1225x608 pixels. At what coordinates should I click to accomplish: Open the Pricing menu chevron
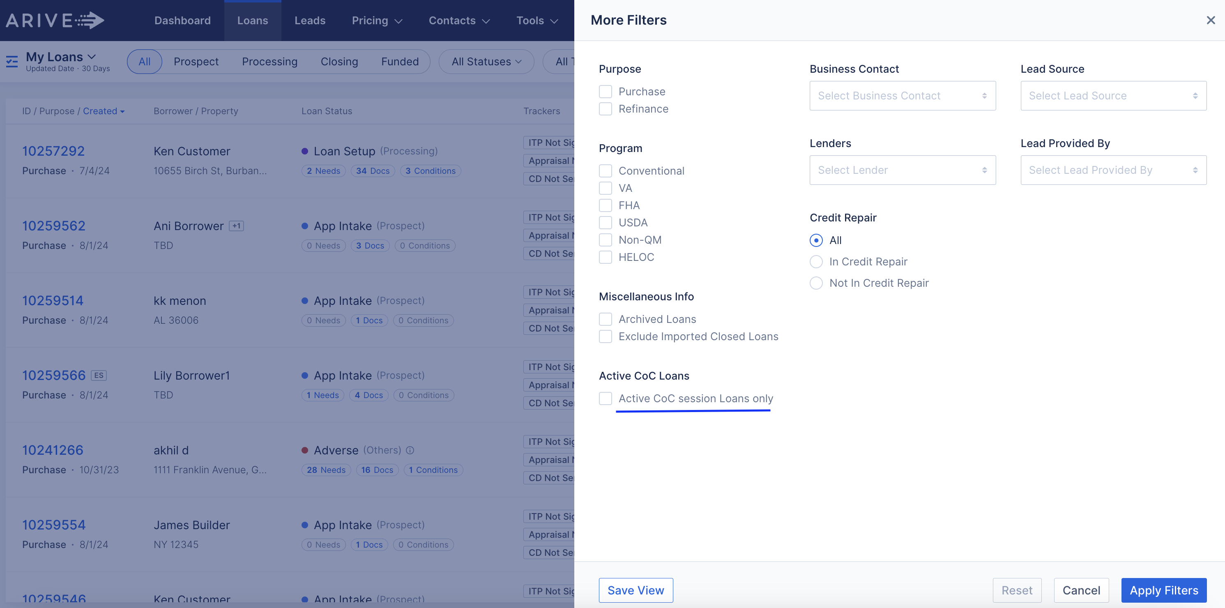click(398, 21)
